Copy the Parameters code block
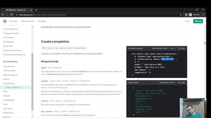The width and height of the screenshot is (211, 118). point(182,83)
